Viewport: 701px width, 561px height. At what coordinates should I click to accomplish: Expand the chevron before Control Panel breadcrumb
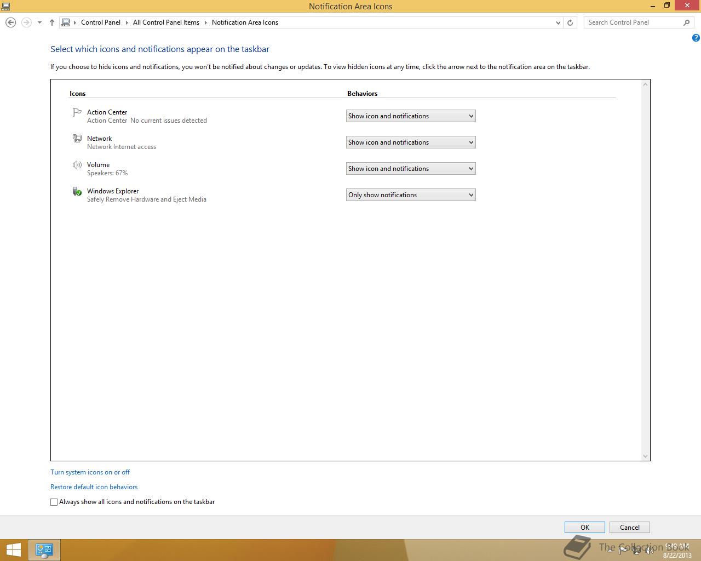point(75,22)
